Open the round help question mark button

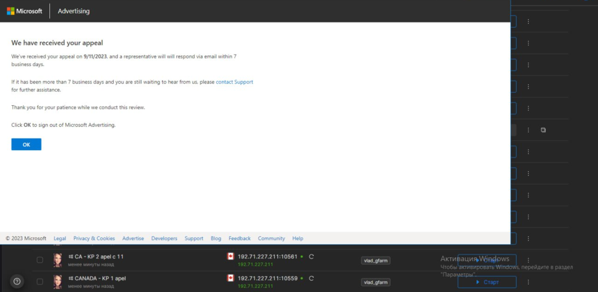click(17, 281)
